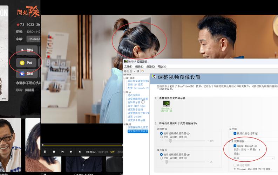Click the H/W decoding indicator in PotPlayer
Image resolution: width=278 pixels, height=175 pixels.
coord(112,152)
